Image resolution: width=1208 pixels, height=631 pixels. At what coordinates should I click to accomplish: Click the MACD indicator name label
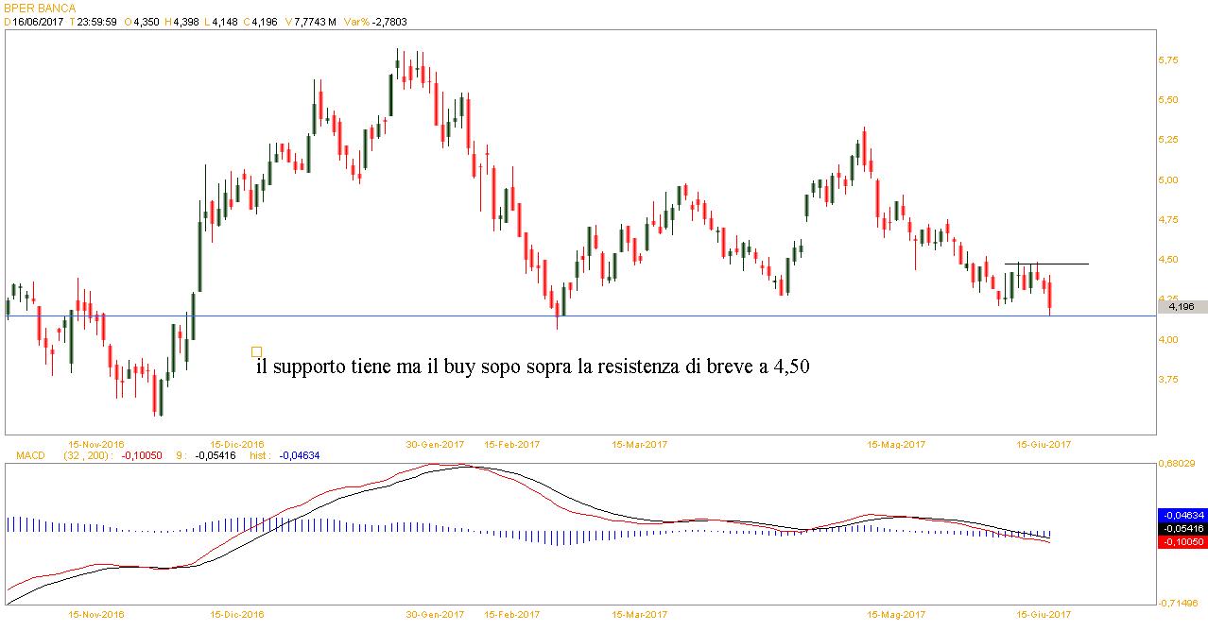coord(31,455)
